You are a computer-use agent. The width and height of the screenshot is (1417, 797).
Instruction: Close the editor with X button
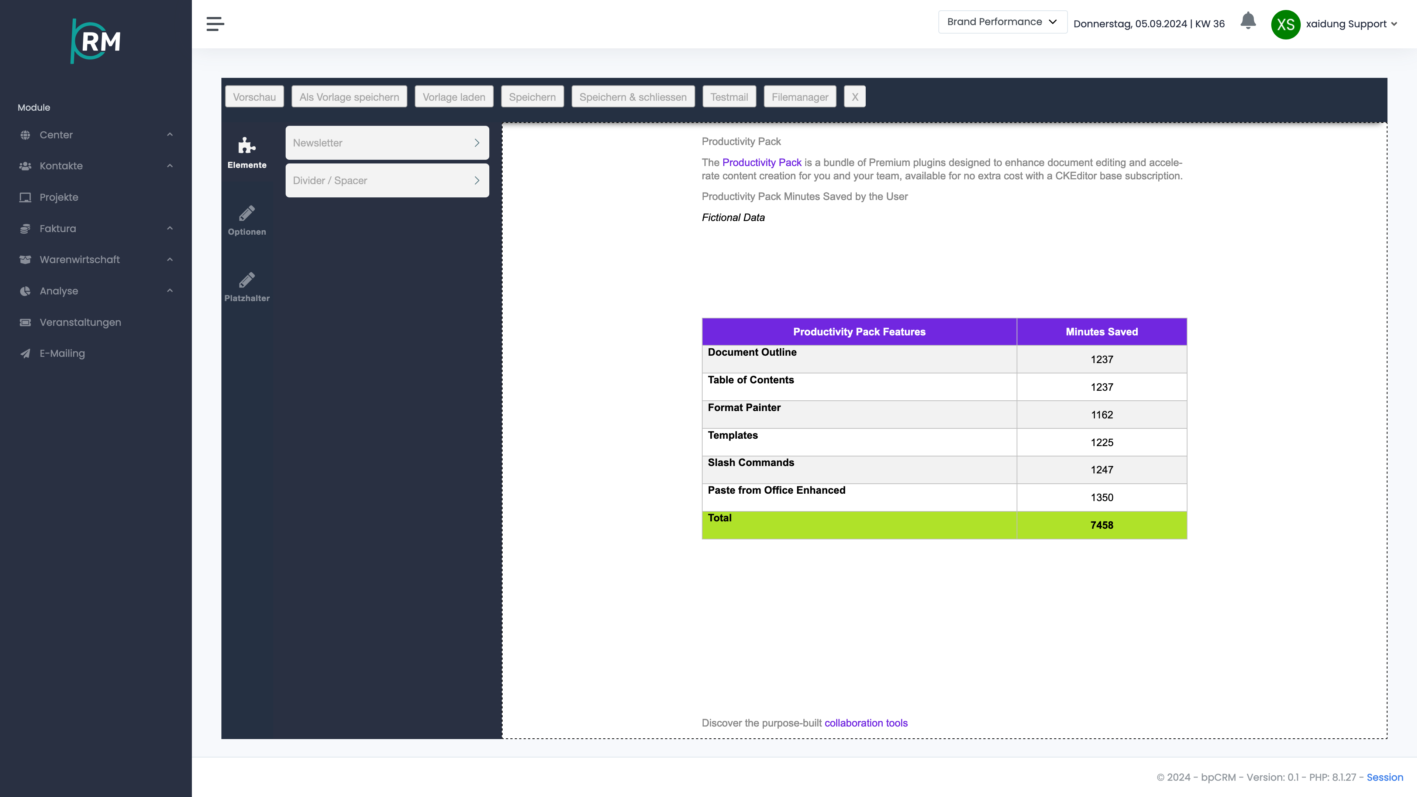[x=855, y=97]
